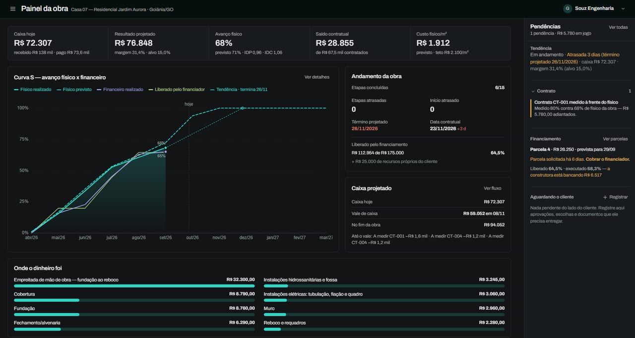Click the Registrar button for client items
Screen dimensions: 635x338
click(615, 197)
